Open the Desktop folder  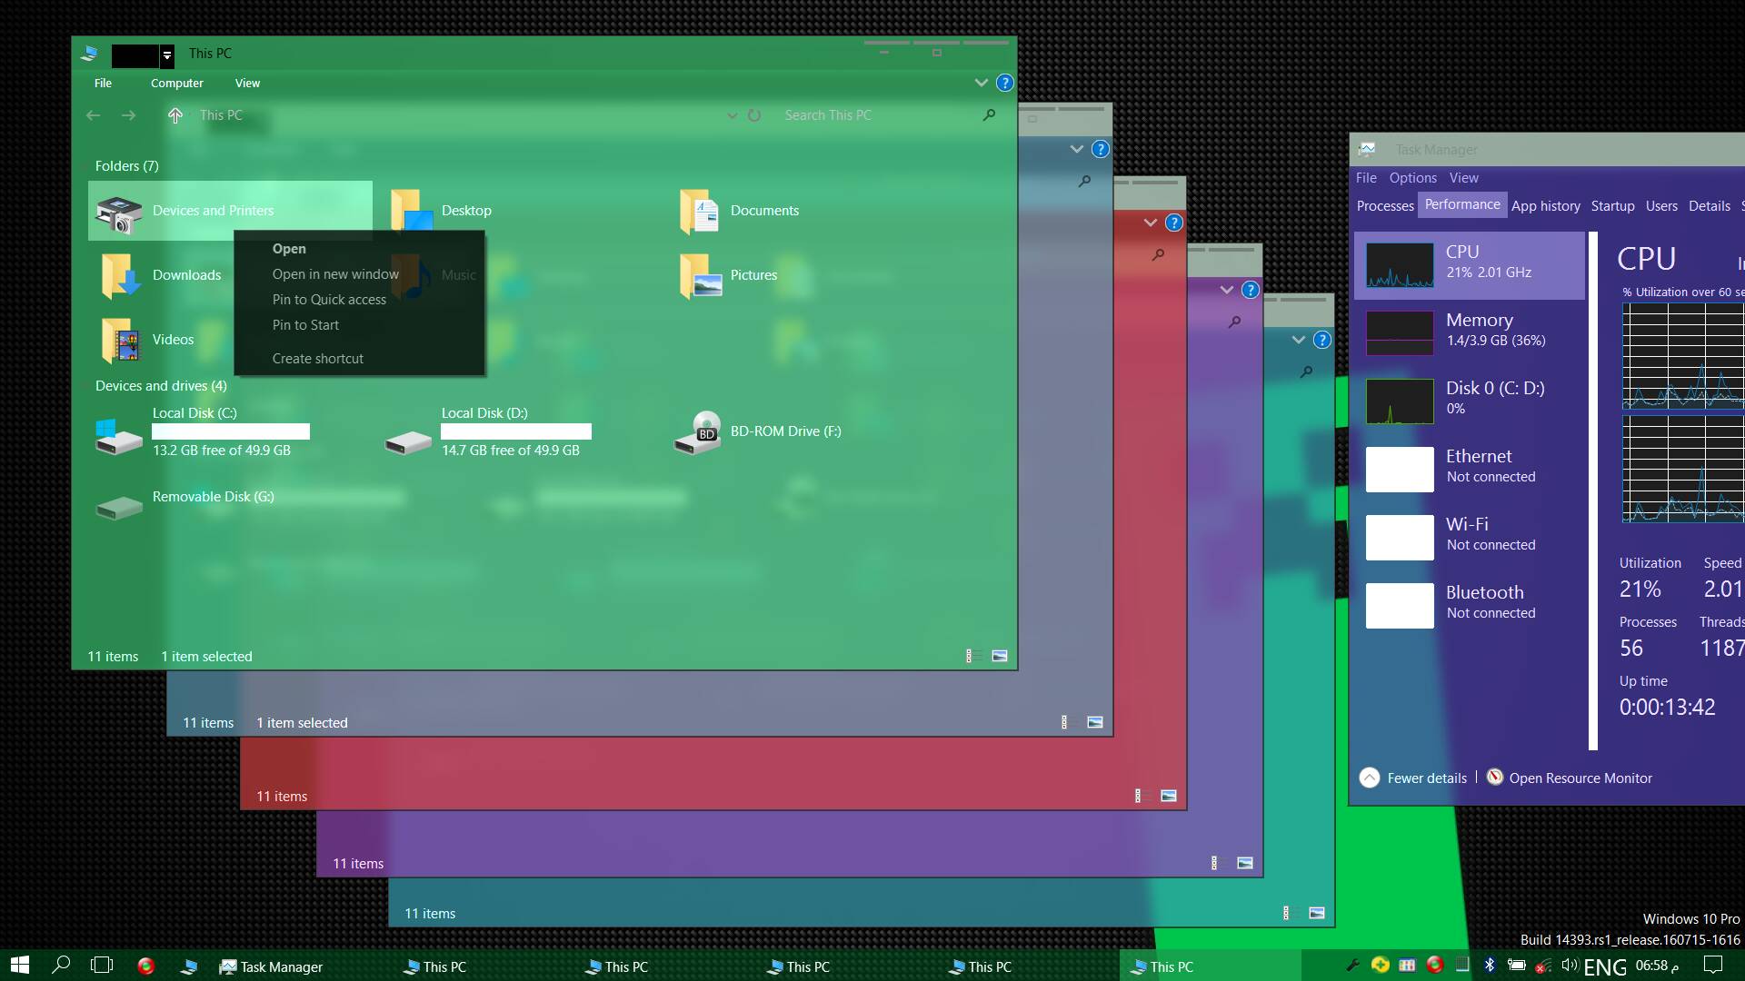pyautogui.click(x=441, y=211)
